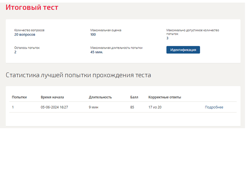
Task: Click the Максимально допустимое количество попыток label
Action: [192, 32]
